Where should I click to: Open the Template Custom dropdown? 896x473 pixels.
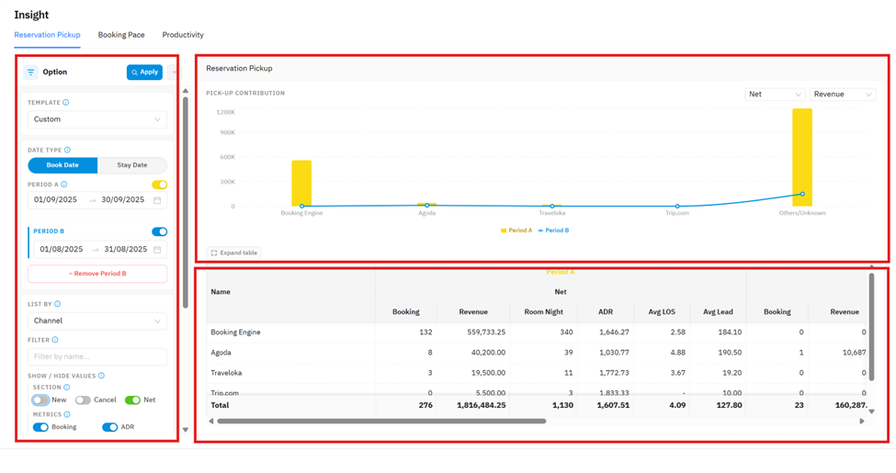point(97,119)
